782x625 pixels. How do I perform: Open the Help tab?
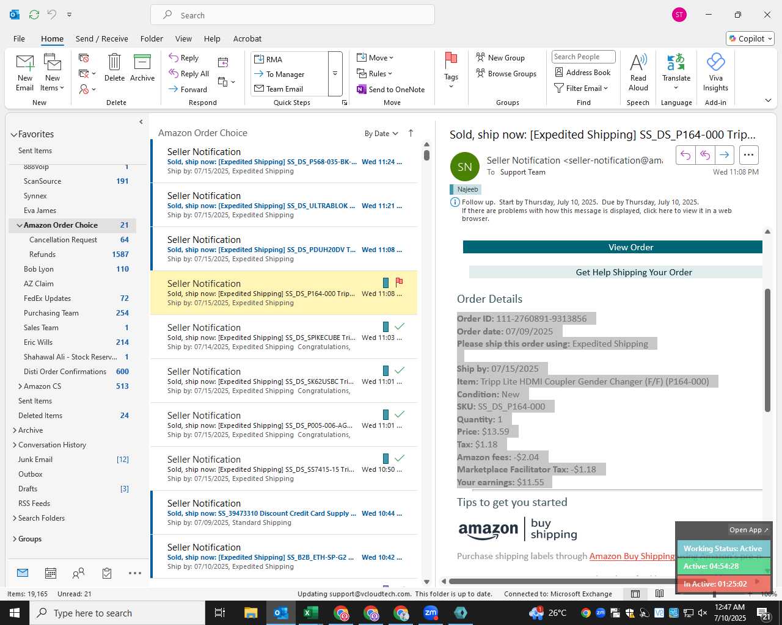pos(212,38)
